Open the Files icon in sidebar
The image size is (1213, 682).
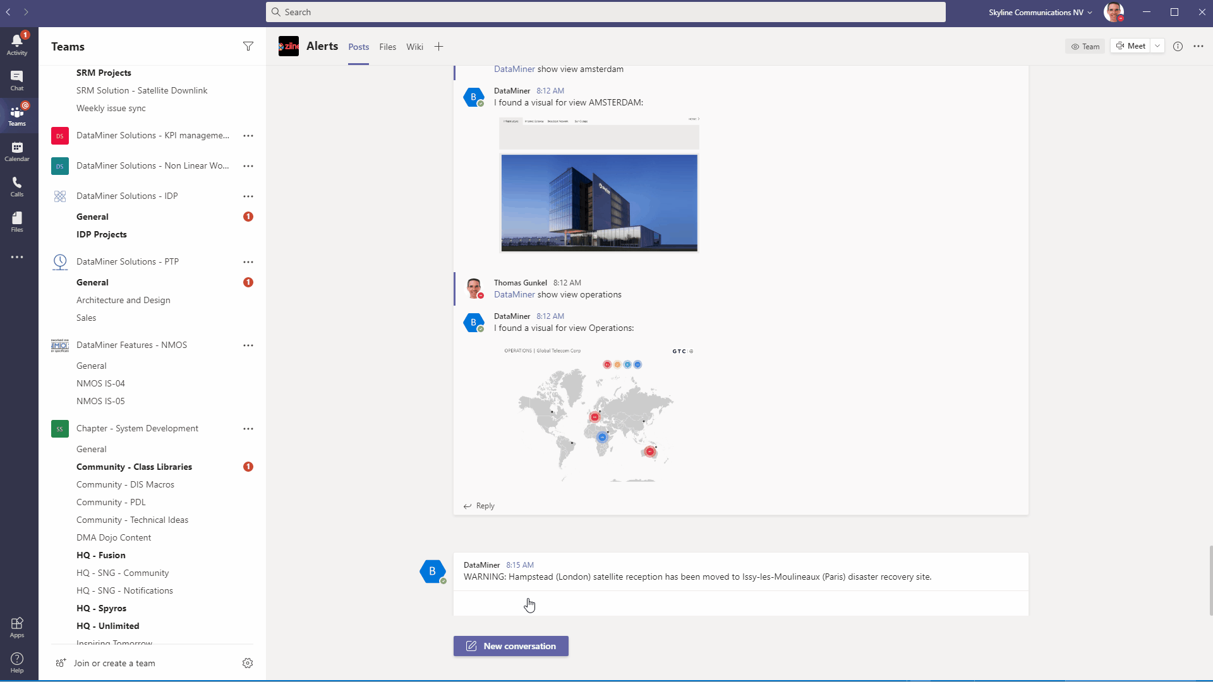(17, 222)
